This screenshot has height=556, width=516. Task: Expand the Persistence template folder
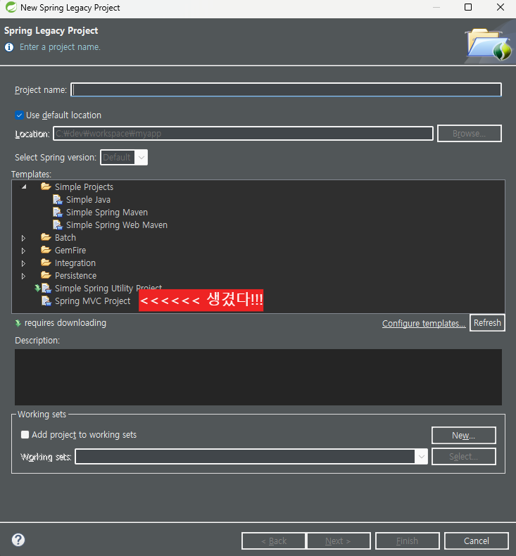(23, 276)
